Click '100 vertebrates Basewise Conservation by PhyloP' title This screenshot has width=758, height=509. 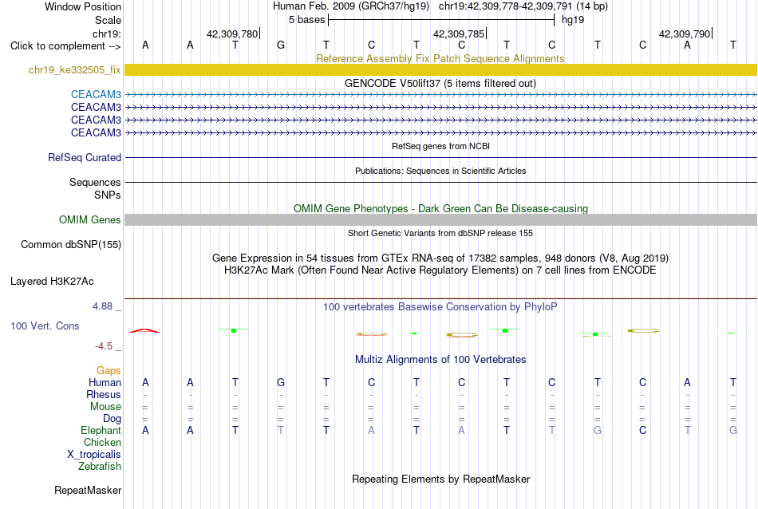point(440,307)
